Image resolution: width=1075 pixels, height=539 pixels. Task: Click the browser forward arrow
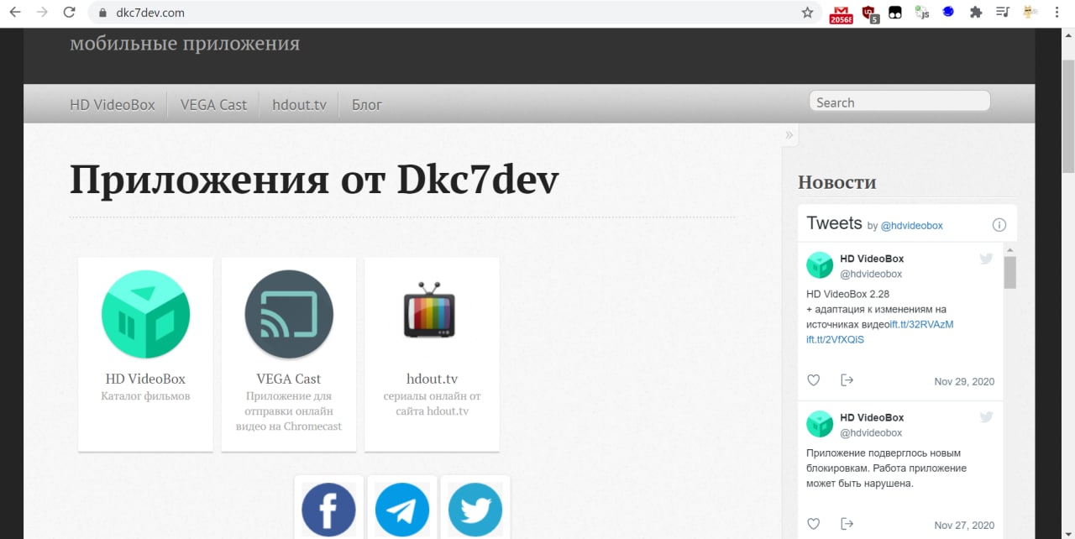[42, 13]
